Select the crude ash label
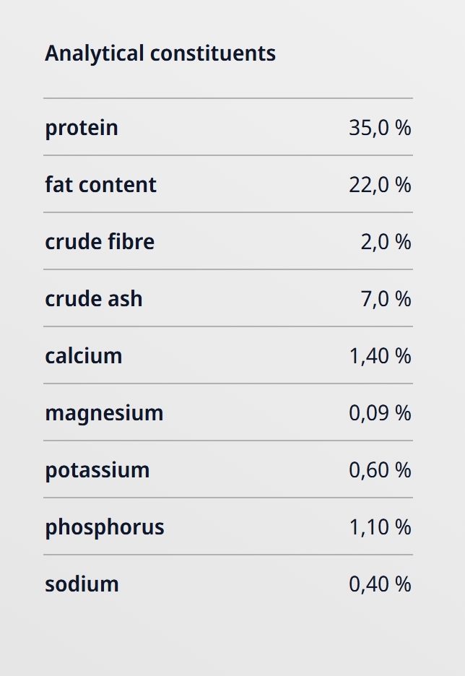 [94, 299]
